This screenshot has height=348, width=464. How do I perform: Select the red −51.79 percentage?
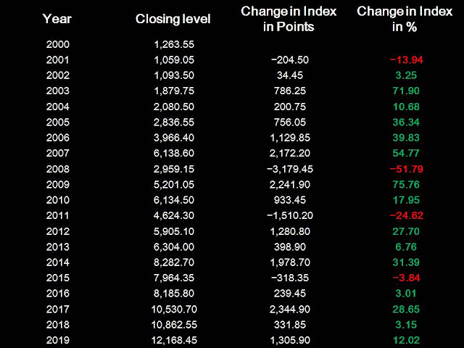(406, 169)
